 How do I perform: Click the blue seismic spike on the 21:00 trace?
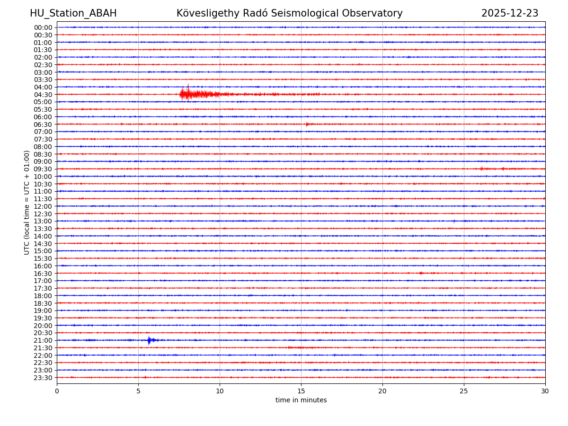point(149,340)
